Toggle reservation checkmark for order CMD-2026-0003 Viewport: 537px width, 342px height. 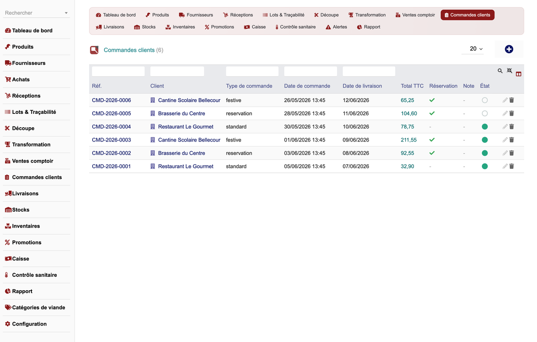point(432,140)
